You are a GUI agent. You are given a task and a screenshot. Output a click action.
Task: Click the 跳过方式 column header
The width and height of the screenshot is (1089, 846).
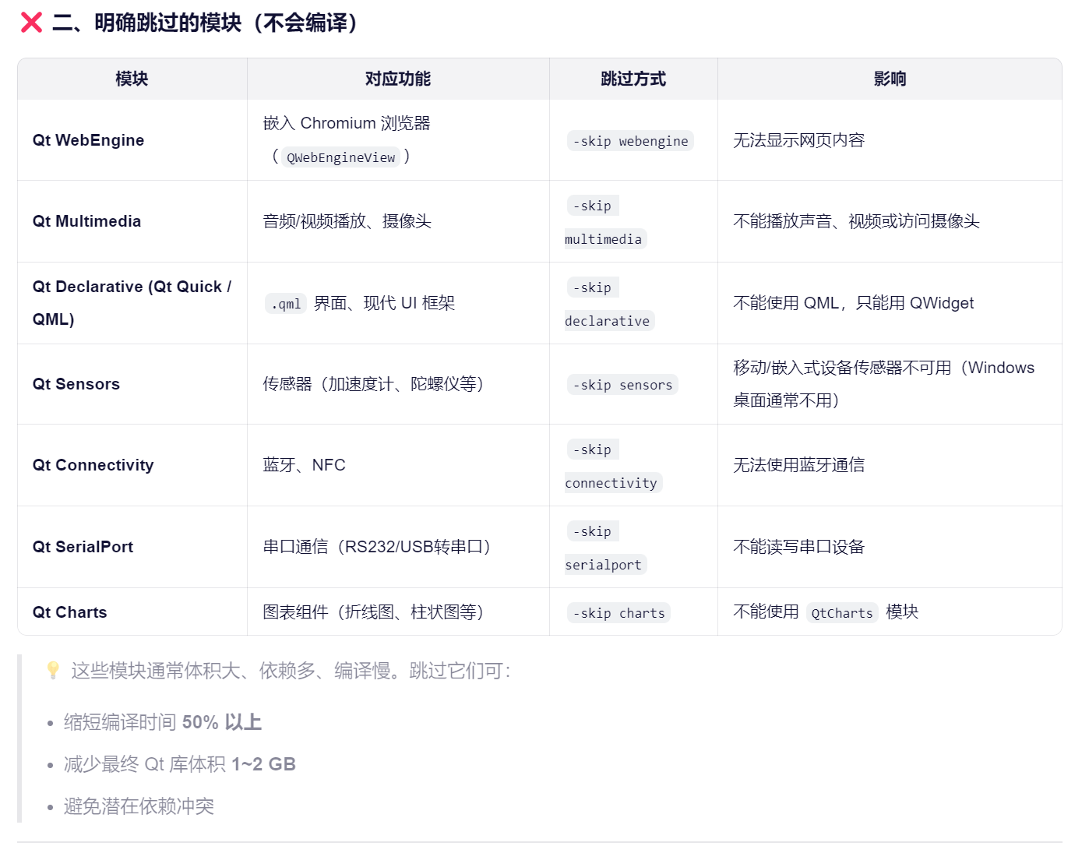pyautogui.click(x=633, y=79)
